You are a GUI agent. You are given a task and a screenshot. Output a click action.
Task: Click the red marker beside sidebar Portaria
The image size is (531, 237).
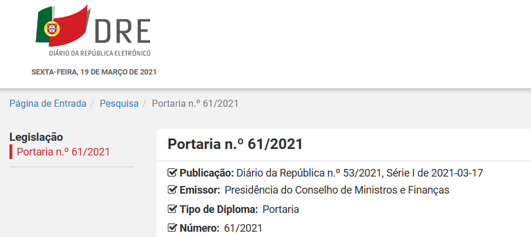(x=11, y=151)
